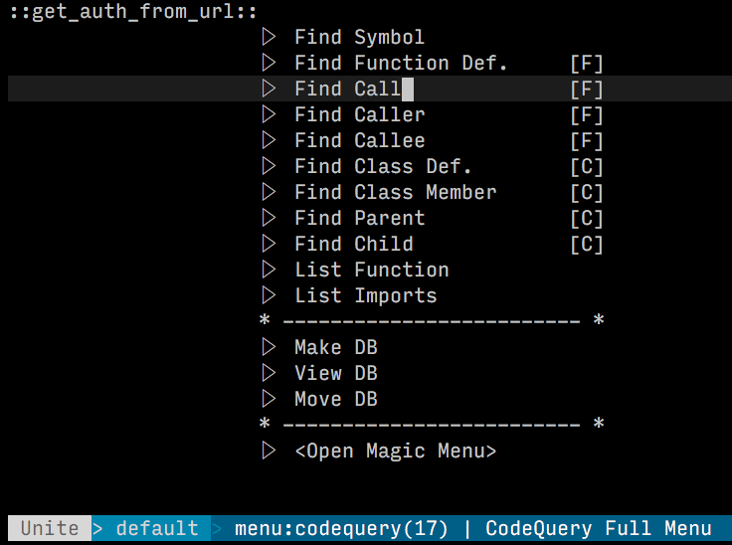Choose the Find Parent menu item

point(359,218)
